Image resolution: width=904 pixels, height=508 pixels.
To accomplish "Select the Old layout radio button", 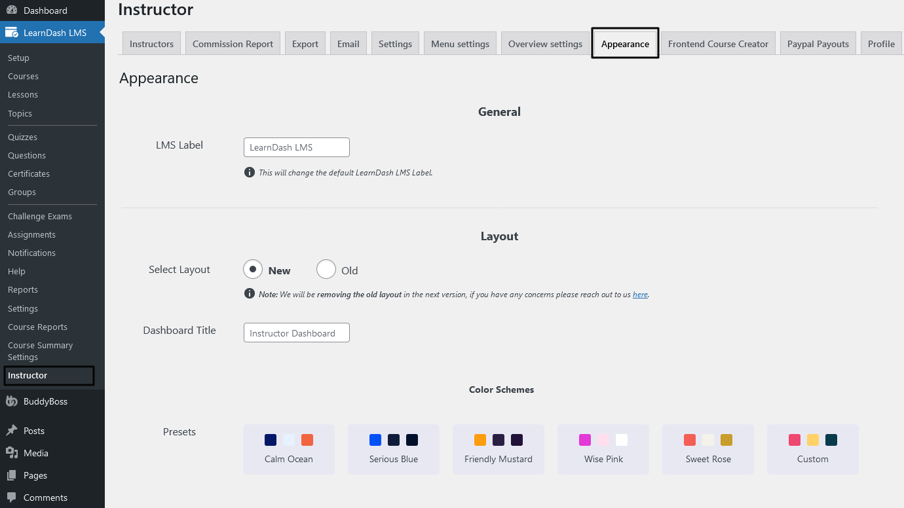I will [326, 269].
